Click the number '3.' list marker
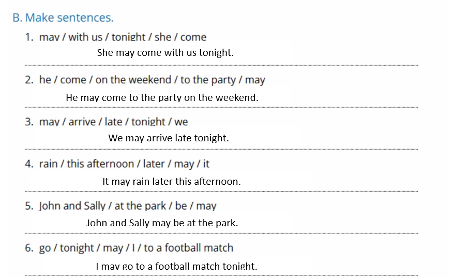 tap(29, 122)
